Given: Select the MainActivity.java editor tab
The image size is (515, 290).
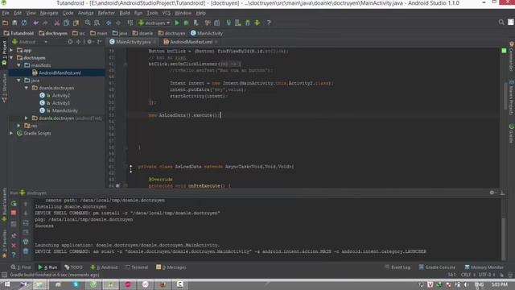Looking at the screenshot, I should 133,42.
